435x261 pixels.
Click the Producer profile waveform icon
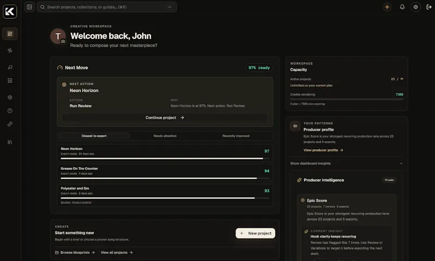pos(295,126)
